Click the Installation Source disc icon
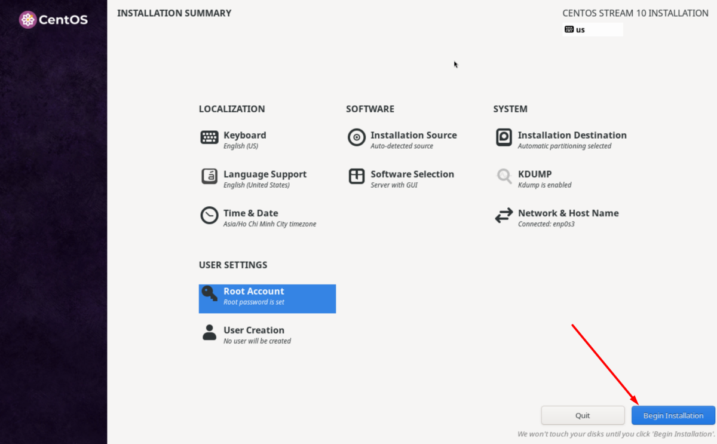717x444 pixels. tap(357, 137)
